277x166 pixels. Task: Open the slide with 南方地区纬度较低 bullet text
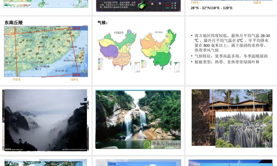click(231, 51)
